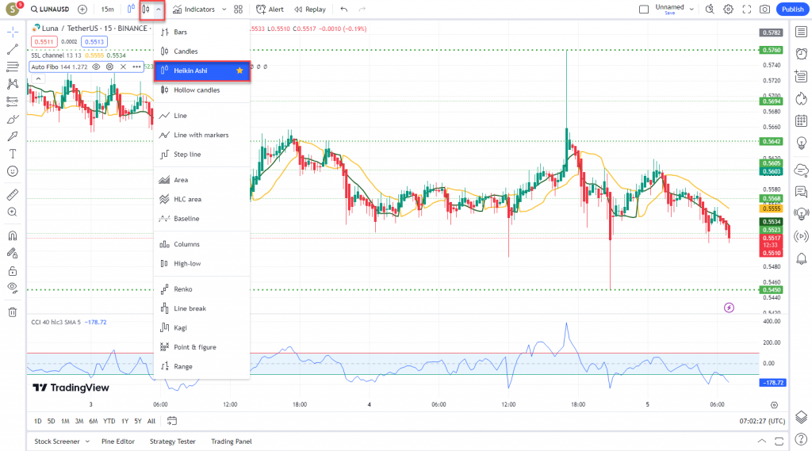Viewport: 812px width, 451px height.
Task: Expand the bottom panel chevron
Action: point(762,441)
